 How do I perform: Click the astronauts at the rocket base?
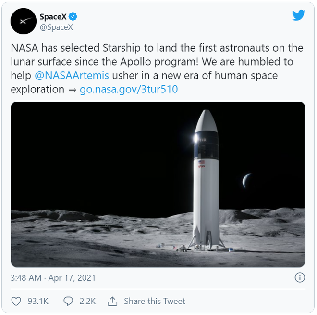point(199,248)
